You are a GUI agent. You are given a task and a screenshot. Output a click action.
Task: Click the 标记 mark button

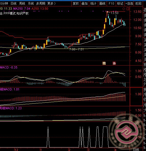pyautogui.click(x=120, y=4)
